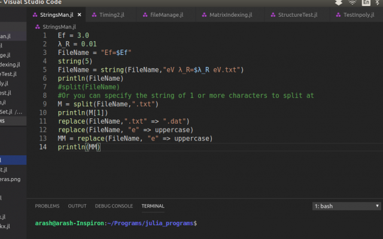Click 'println(MM)' on line 14
The width and height of the screenshot is (383, 239).
[x=79, y=147]
